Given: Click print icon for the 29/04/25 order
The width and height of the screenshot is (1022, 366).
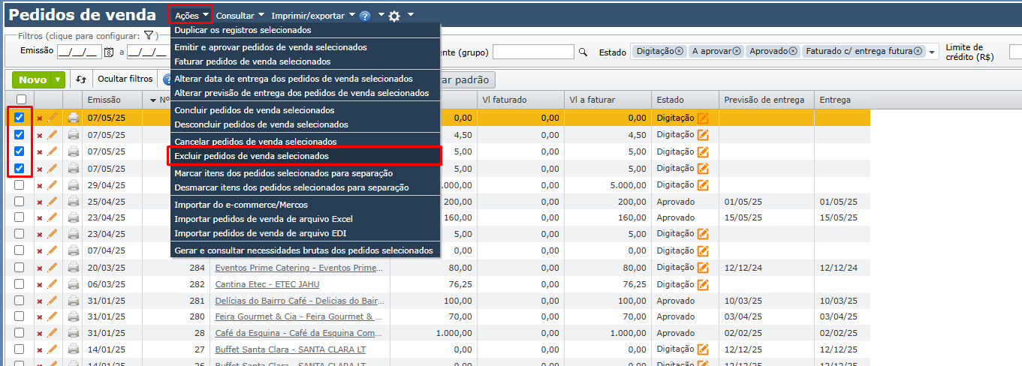Looking at the screenshot, I should coord(74,184).
